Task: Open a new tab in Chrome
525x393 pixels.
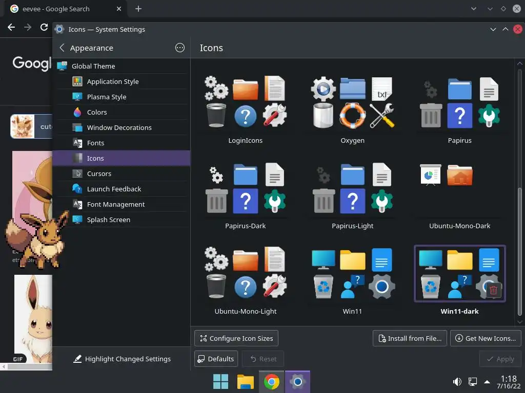Action: click(138, 9)
